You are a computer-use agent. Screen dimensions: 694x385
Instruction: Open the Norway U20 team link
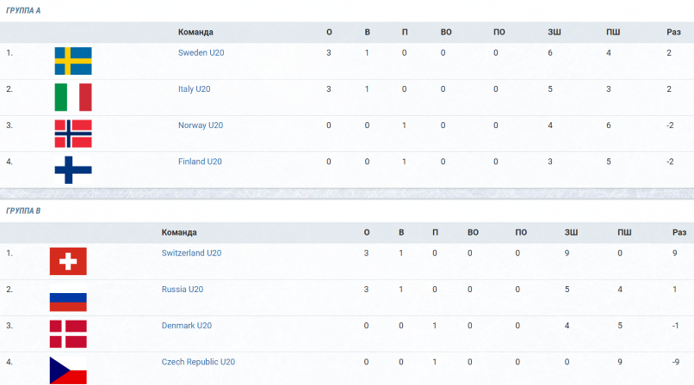tap(201, 125)
